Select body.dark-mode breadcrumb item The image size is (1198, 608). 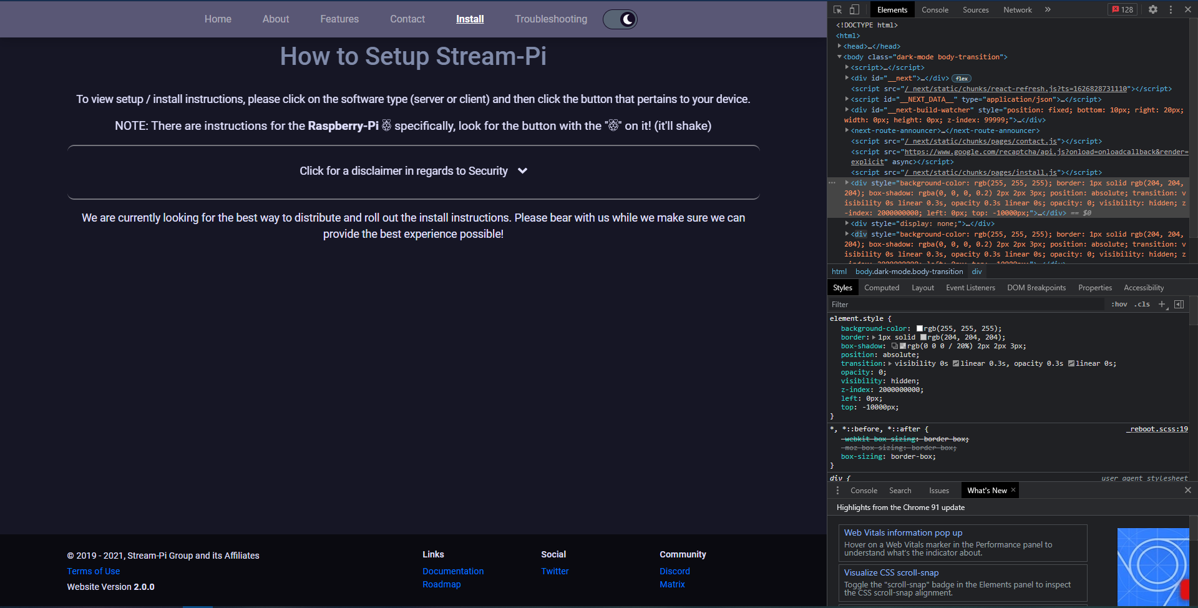[x=909, y=272]
